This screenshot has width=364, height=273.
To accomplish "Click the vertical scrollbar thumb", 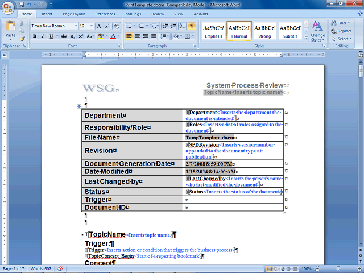I will pos(361,71).
